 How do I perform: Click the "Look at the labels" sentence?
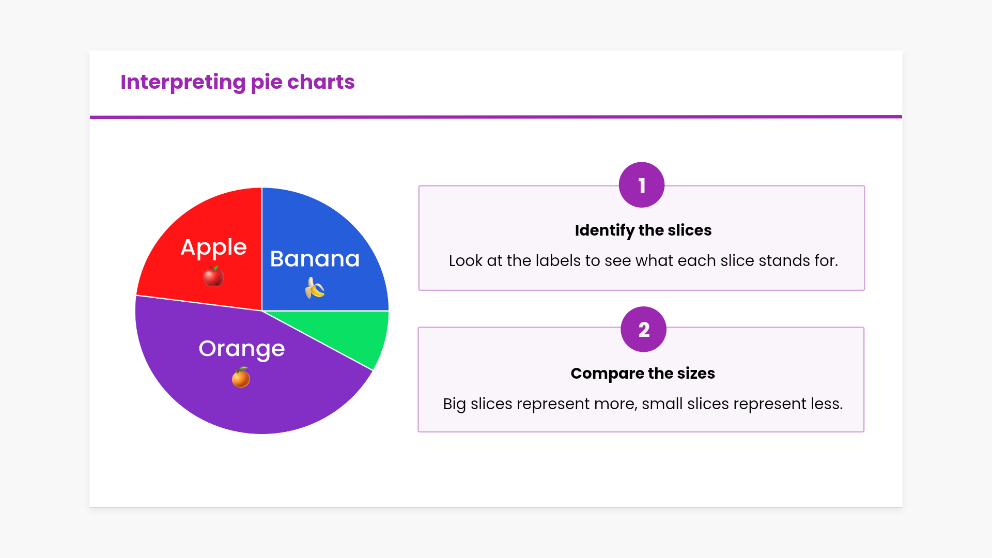[x=643, y=260]
